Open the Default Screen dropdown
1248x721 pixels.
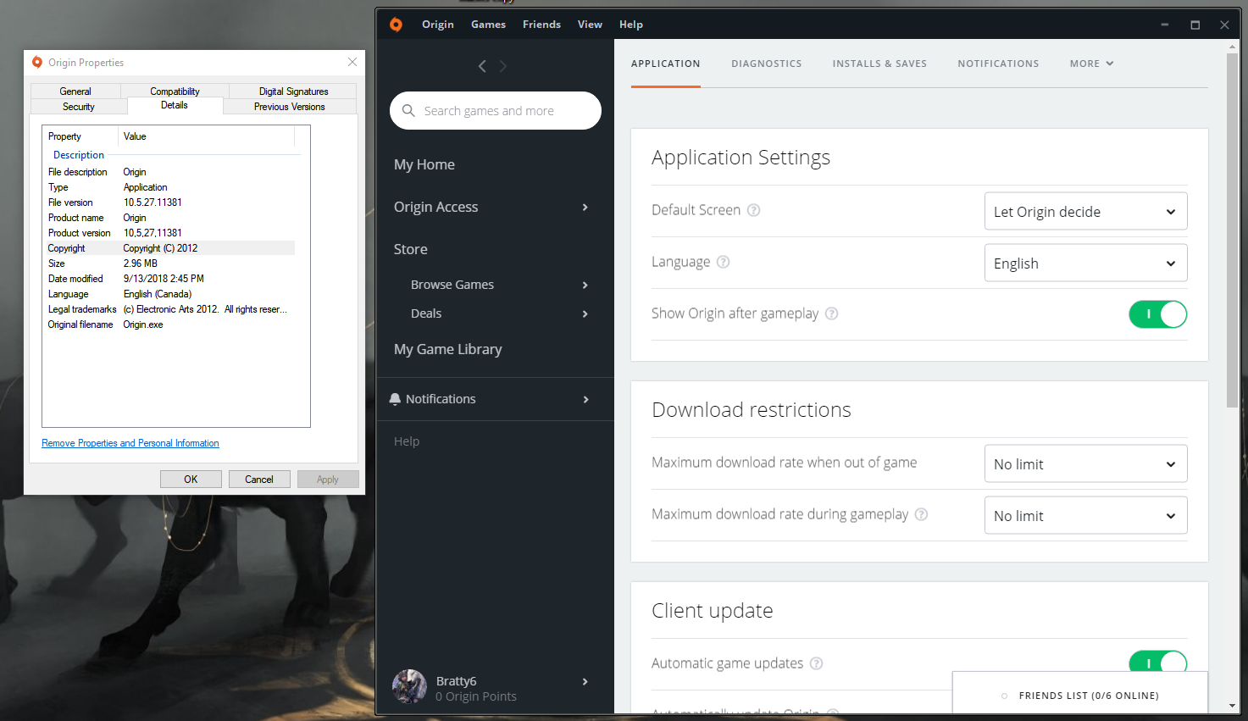click(x=1085, y=212)
